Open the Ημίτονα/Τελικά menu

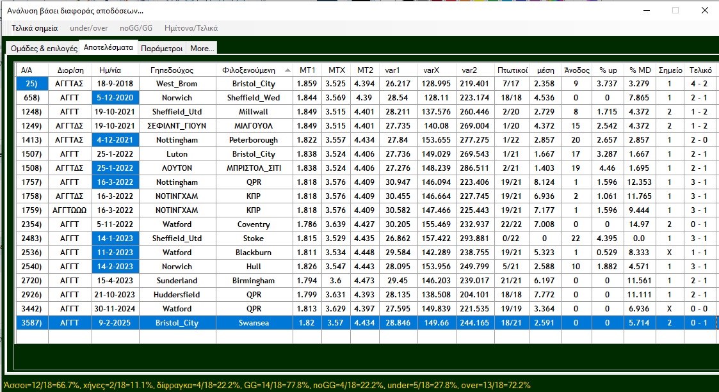pos(191,28)
